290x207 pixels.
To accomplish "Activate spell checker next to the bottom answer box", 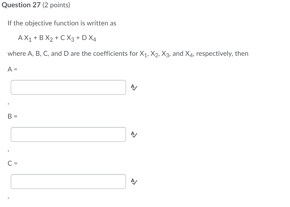I will tap(134, 182).
